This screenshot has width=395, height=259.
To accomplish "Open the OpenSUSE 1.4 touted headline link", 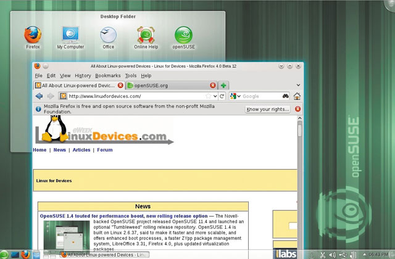I will pos(123,216).
